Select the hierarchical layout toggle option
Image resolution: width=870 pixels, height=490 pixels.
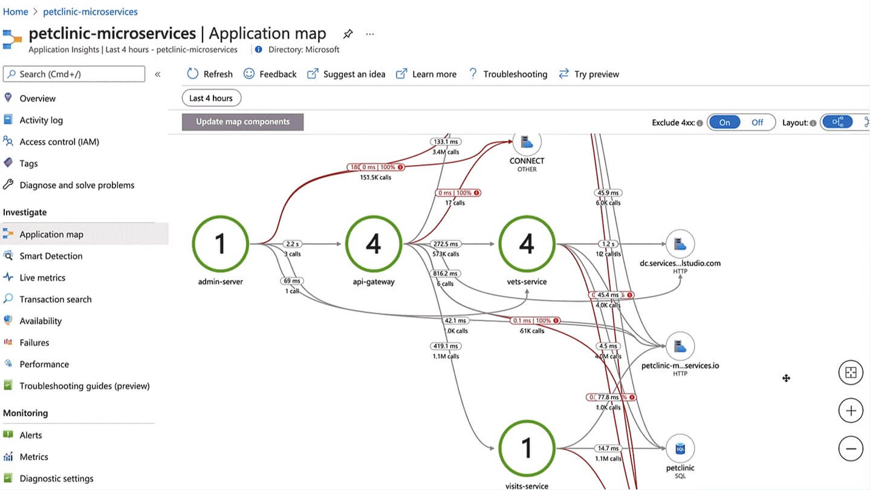(x=838, y=122)
